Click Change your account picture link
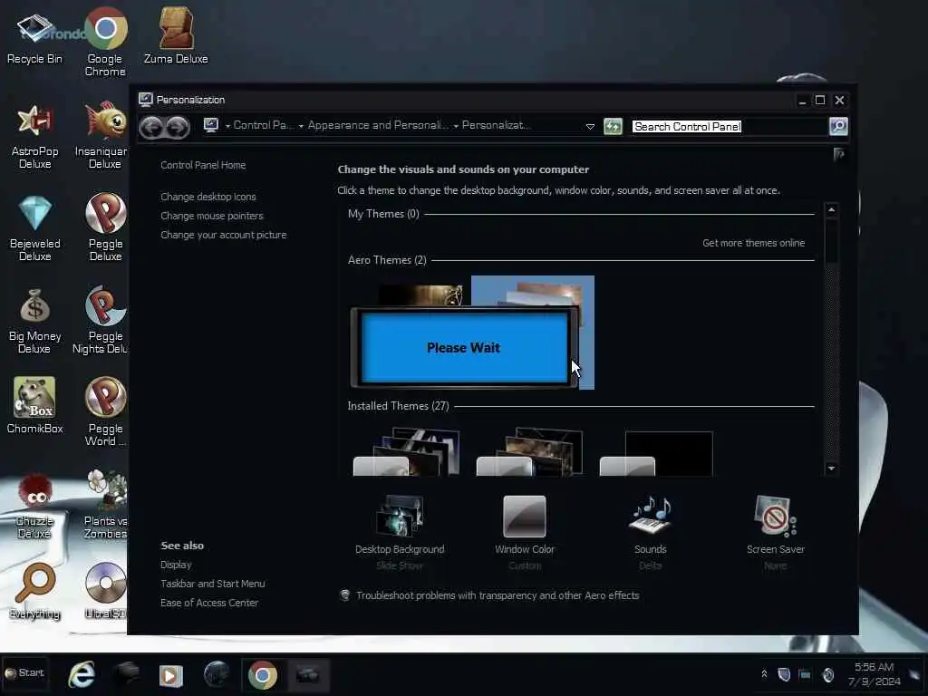The height and width of the screenshot is (696, 928). click(x=223, y=235)
